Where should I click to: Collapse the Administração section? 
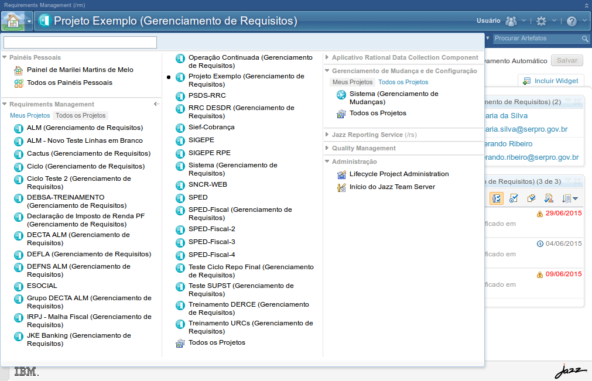click(x=327, y=162)
